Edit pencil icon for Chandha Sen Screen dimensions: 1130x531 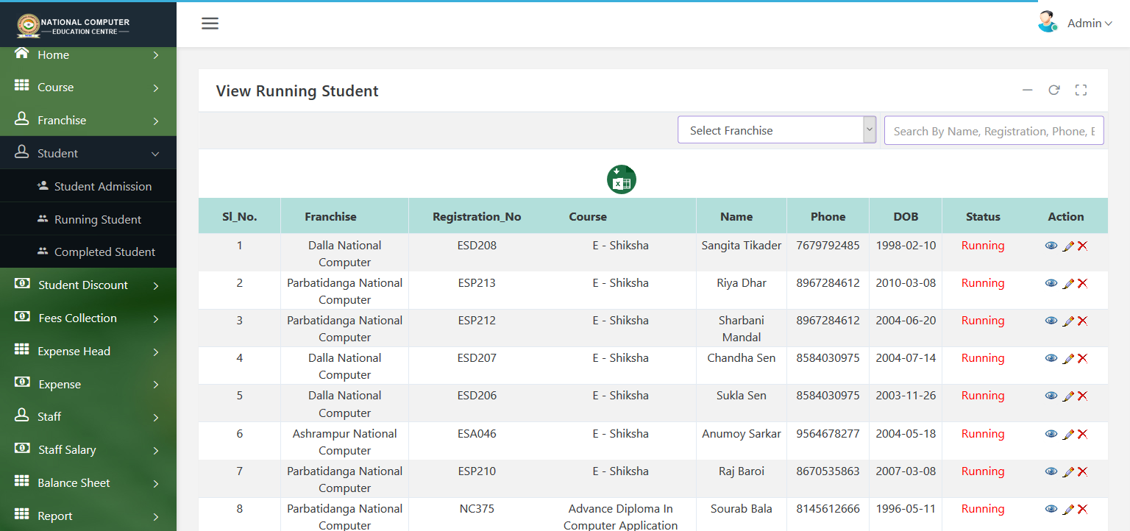(1068, 358)
